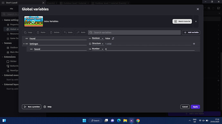Open Google Chrome from the taskbar
This screenshot has width=222, height=124.
click(x=138, y=120)
